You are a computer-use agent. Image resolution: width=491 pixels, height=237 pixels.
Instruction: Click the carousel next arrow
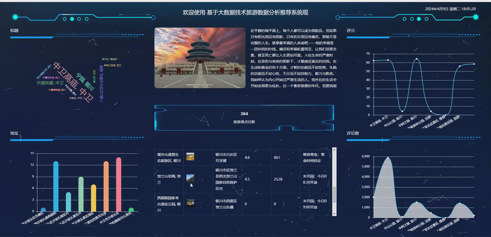237,58
